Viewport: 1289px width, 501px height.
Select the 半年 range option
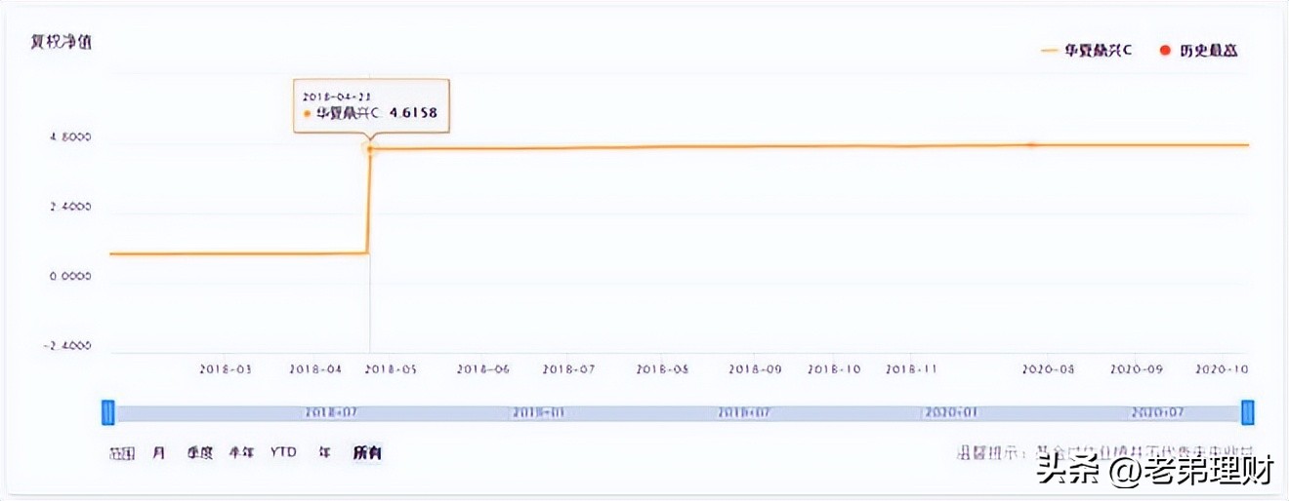point(241,452)
